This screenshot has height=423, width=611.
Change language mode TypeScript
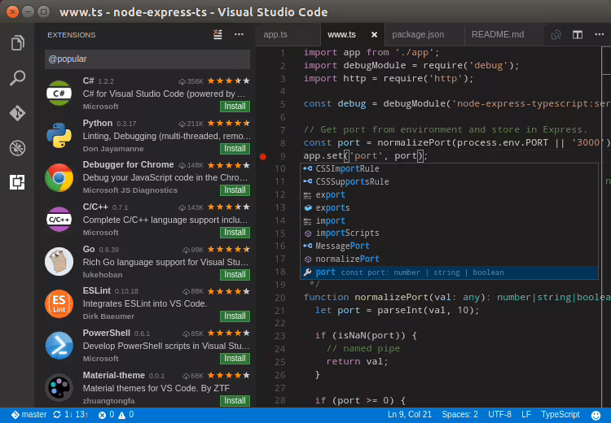[560, 415]
